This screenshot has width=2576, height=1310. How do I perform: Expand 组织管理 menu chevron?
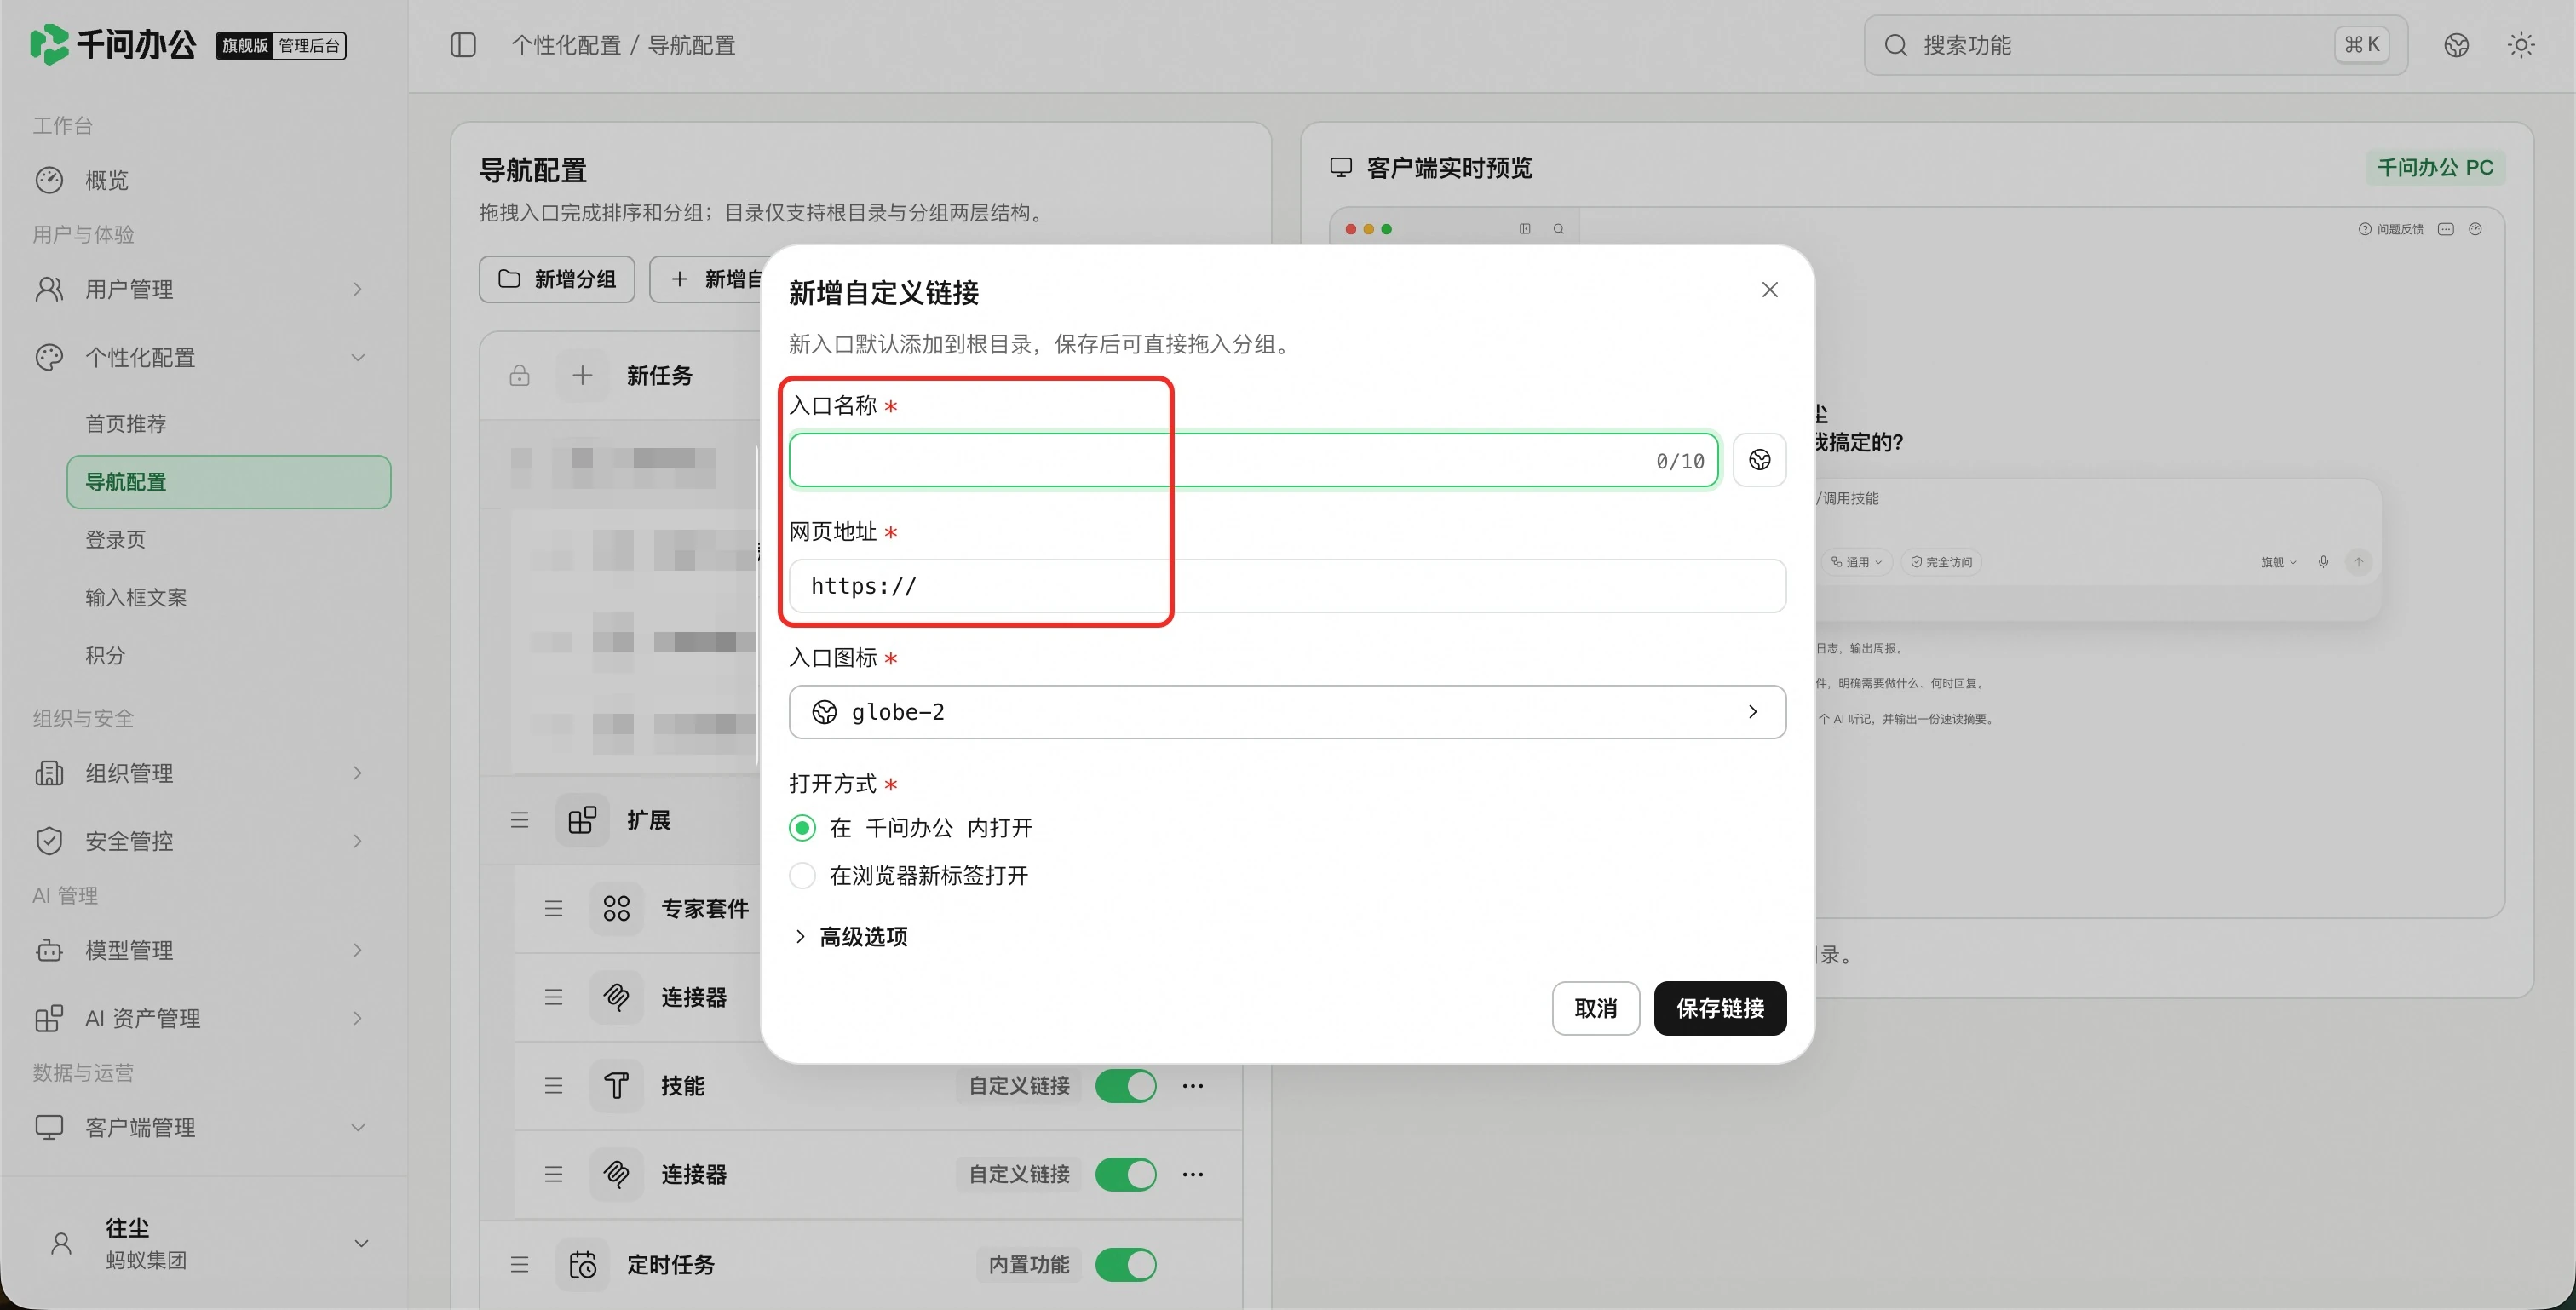click(x=358, y=773)
